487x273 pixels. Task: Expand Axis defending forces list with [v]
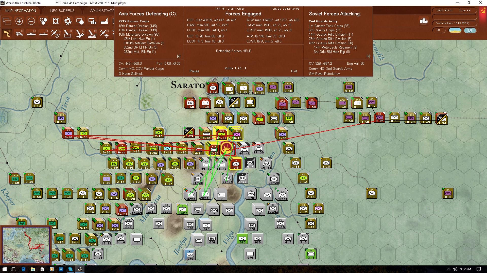(179, 56)
